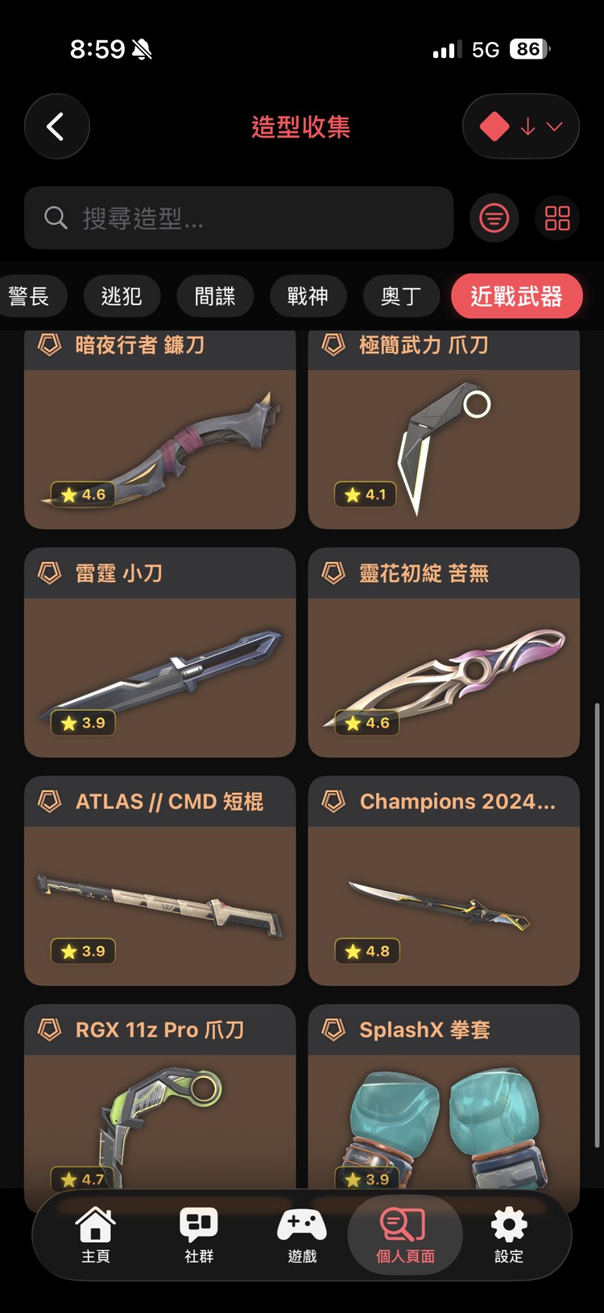
Task: Open the 社群 community icon
Action: [199, 1236]
